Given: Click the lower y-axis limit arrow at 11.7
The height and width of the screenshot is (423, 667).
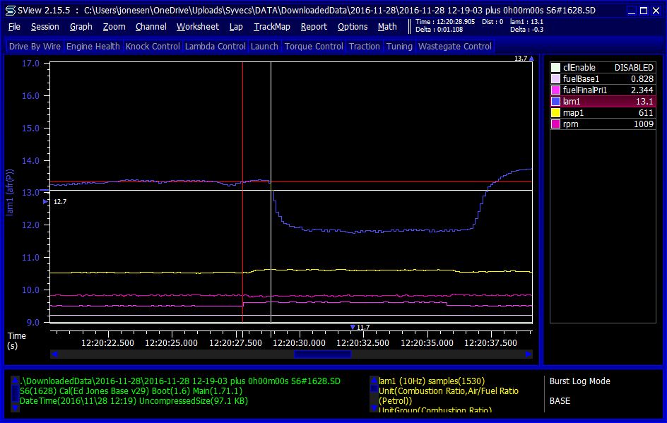Looking at the screenshot, I should (x=353, y=327).
